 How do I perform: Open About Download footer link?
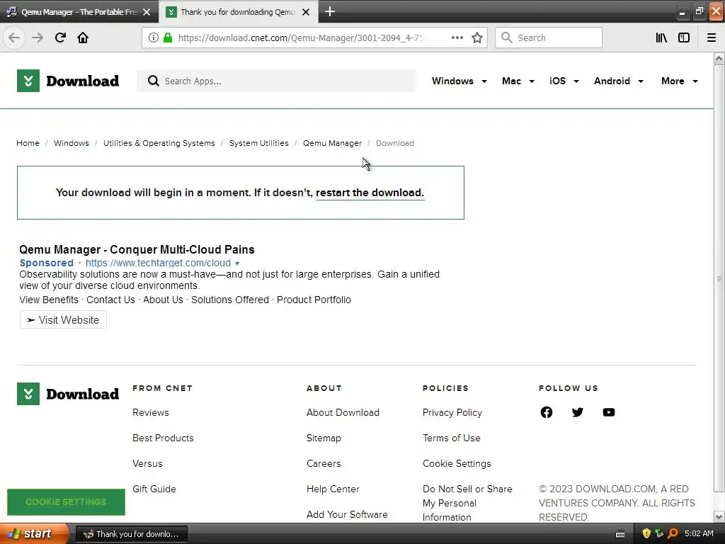click(343, 412)
